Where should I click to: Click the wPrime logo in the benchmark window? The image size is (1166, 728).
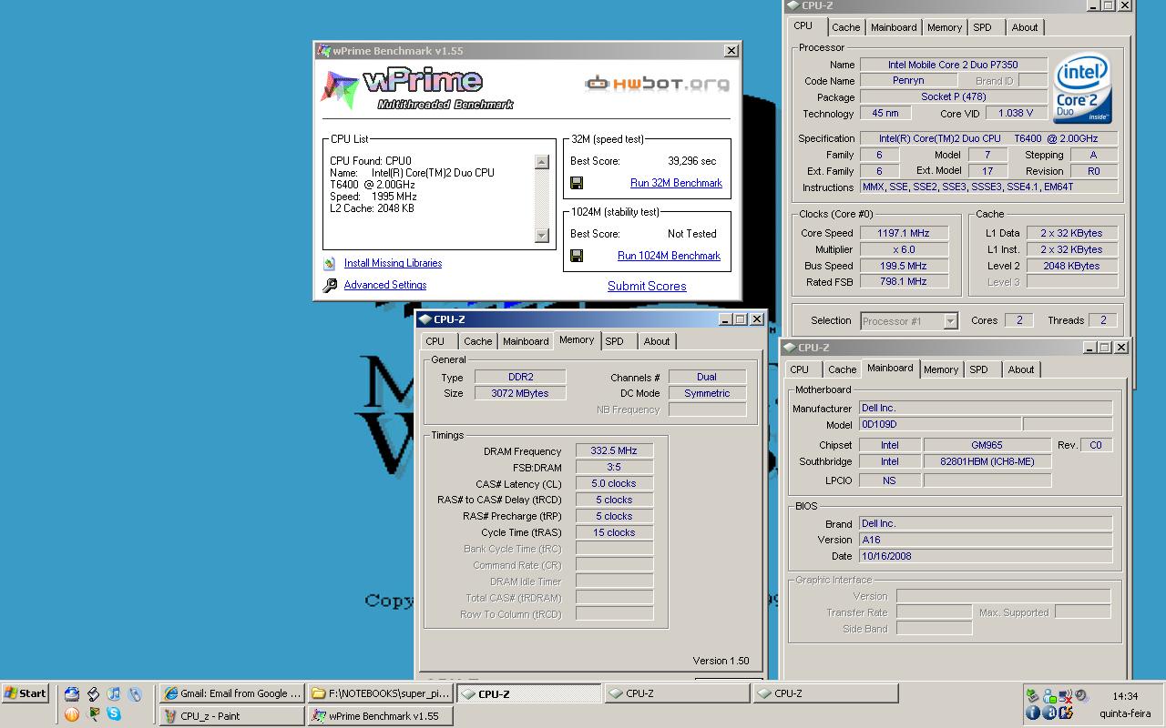(416, 89)
